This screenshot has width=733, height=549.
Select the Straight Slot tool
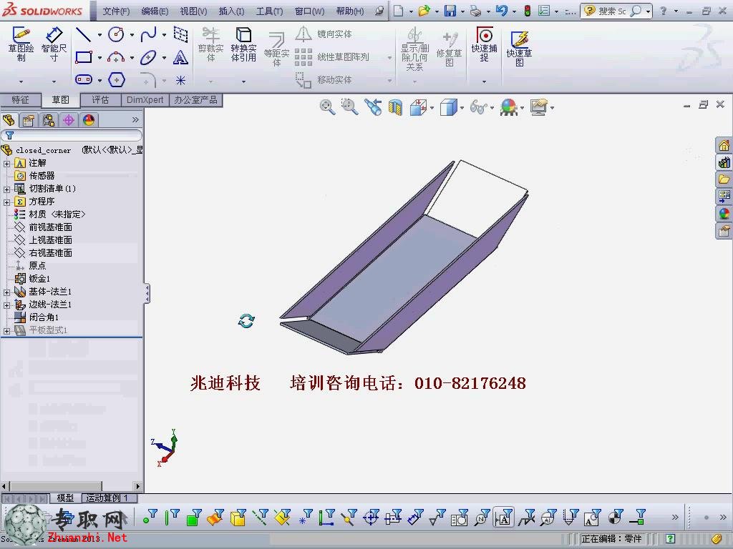point(84,80)
